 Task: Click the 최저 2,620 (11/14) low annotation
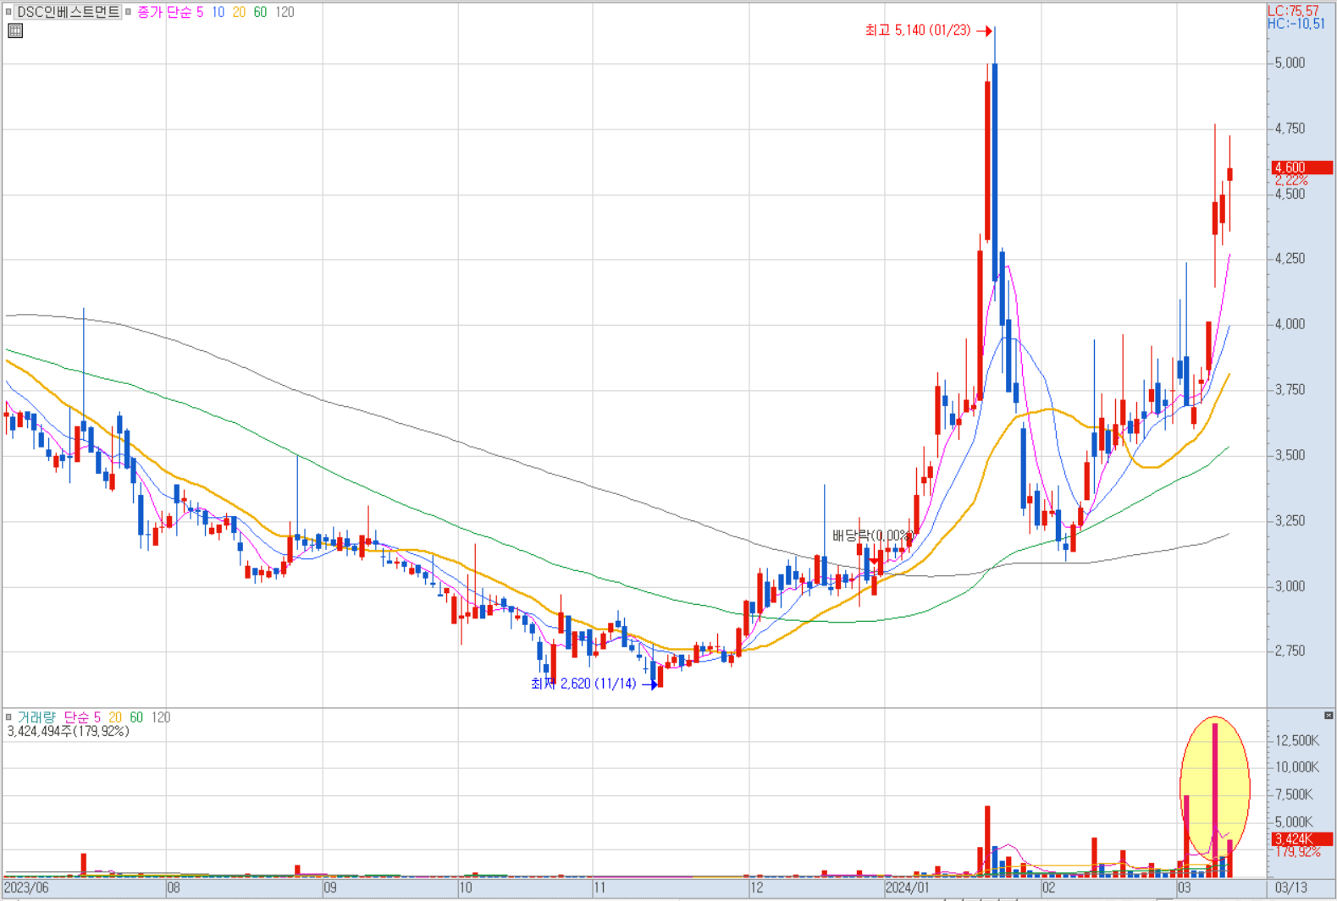click(583, 684)
